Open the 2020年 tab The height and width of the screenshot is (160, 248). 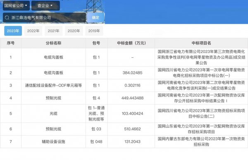74,31
